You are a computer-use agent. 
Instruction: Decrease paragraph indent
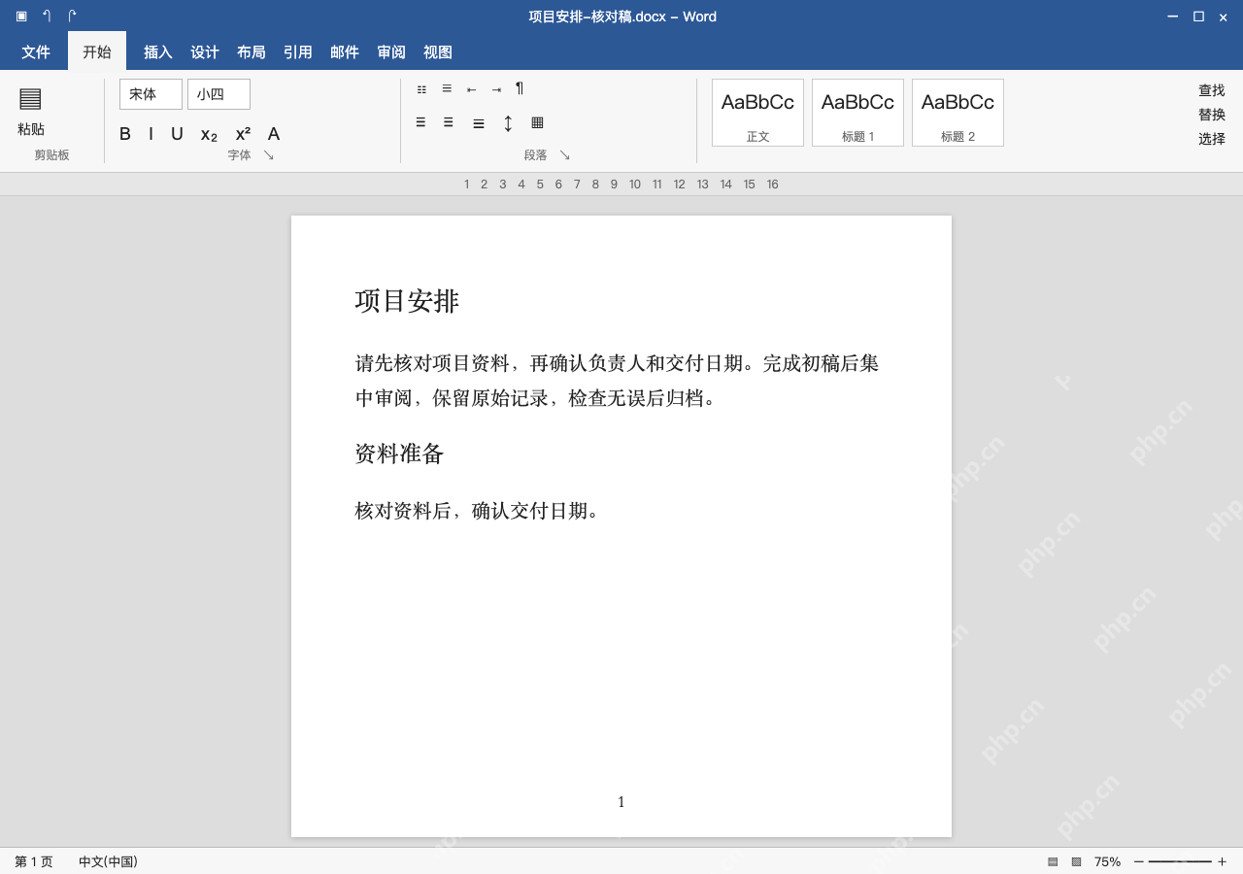tap(471, 89)
